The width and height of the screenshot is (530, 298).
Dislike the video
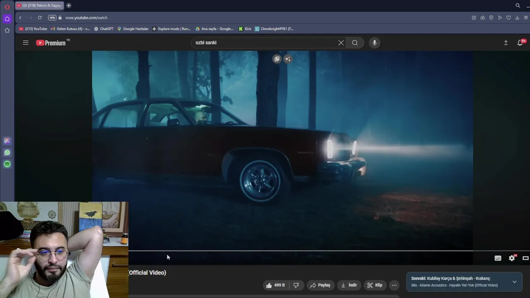click(296, 285)
